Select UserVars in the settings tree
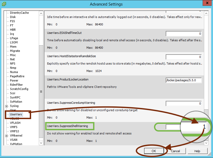Screen dimensions: 213x158 [x=16, y=114]
